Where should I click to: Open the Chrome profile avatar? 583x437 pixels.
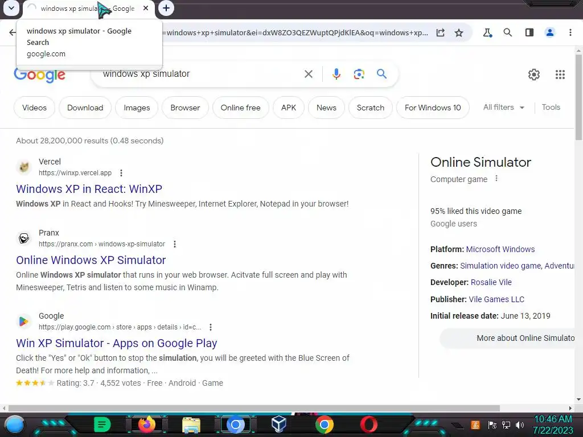(549, 32)
